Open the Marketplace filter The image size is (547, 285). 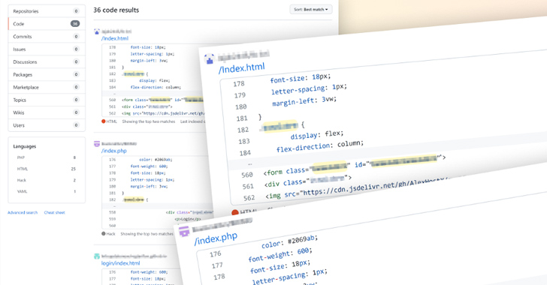(47, 87)
